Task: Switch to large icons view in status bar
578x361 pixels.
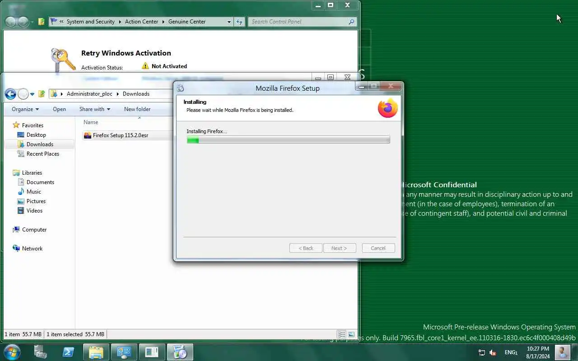Action: click(351, 334)
